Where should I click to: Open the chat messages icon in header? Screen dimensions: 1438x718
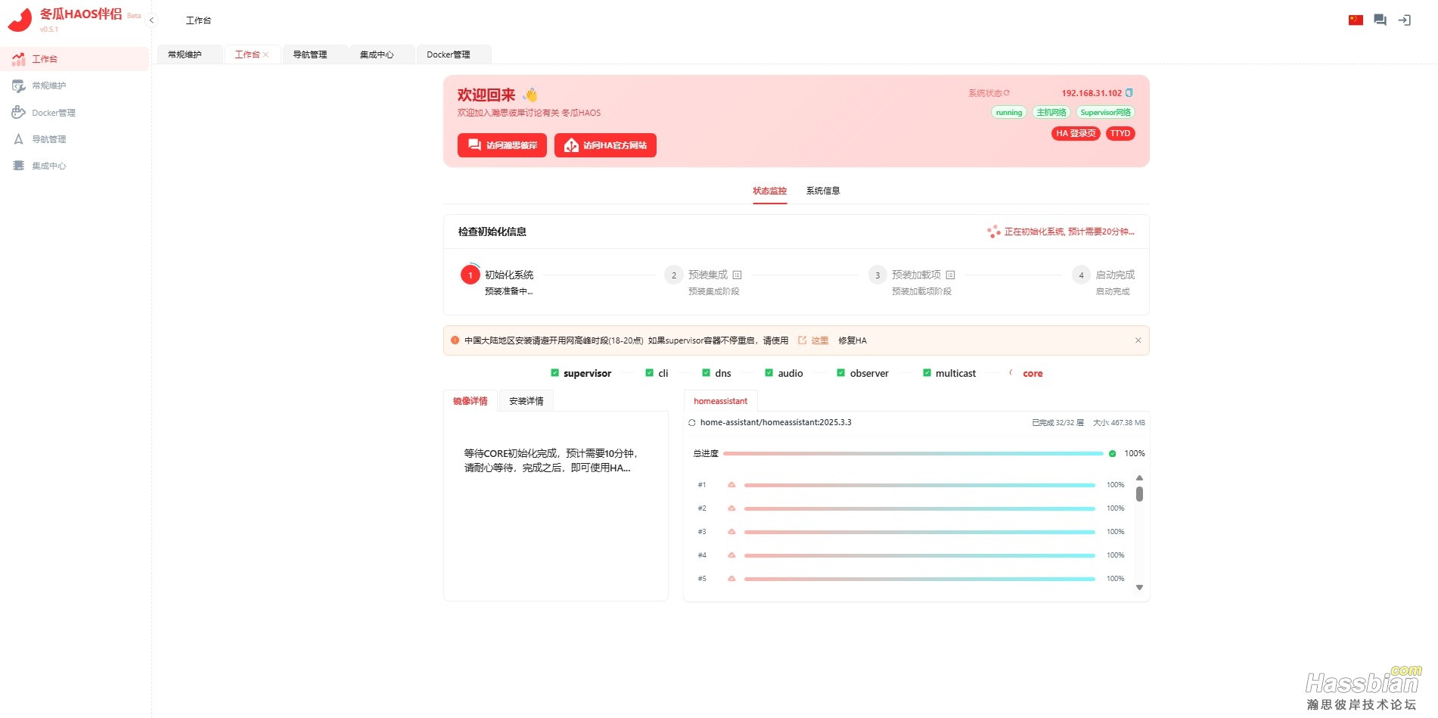point(1380,20)
